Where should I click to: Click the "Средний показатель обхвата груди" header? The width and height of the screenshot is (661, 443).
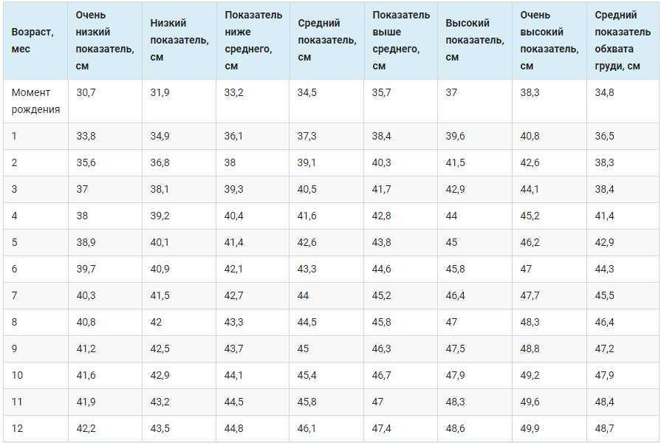pos(622,41)
